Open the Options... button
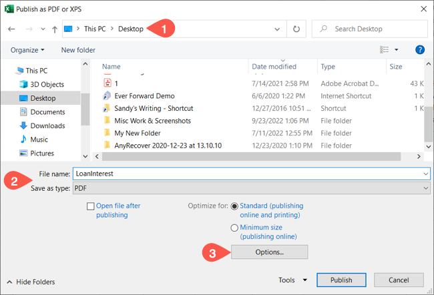Image resolution: width=434 pixels, height=295 pixels. coord(269,252)
